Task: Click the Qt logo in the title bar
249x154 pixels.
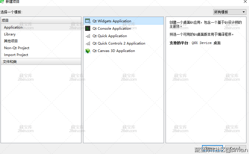Action: 2,2
